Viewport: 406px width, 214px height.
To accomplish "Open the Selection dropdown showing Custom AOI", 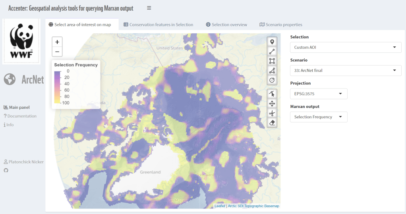I will 345,47.
